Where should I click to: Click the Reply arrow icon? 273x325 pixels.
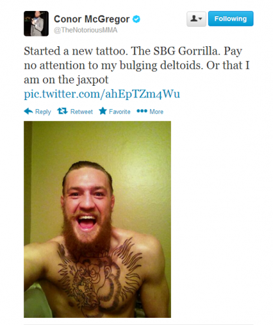tap(28, 111)
